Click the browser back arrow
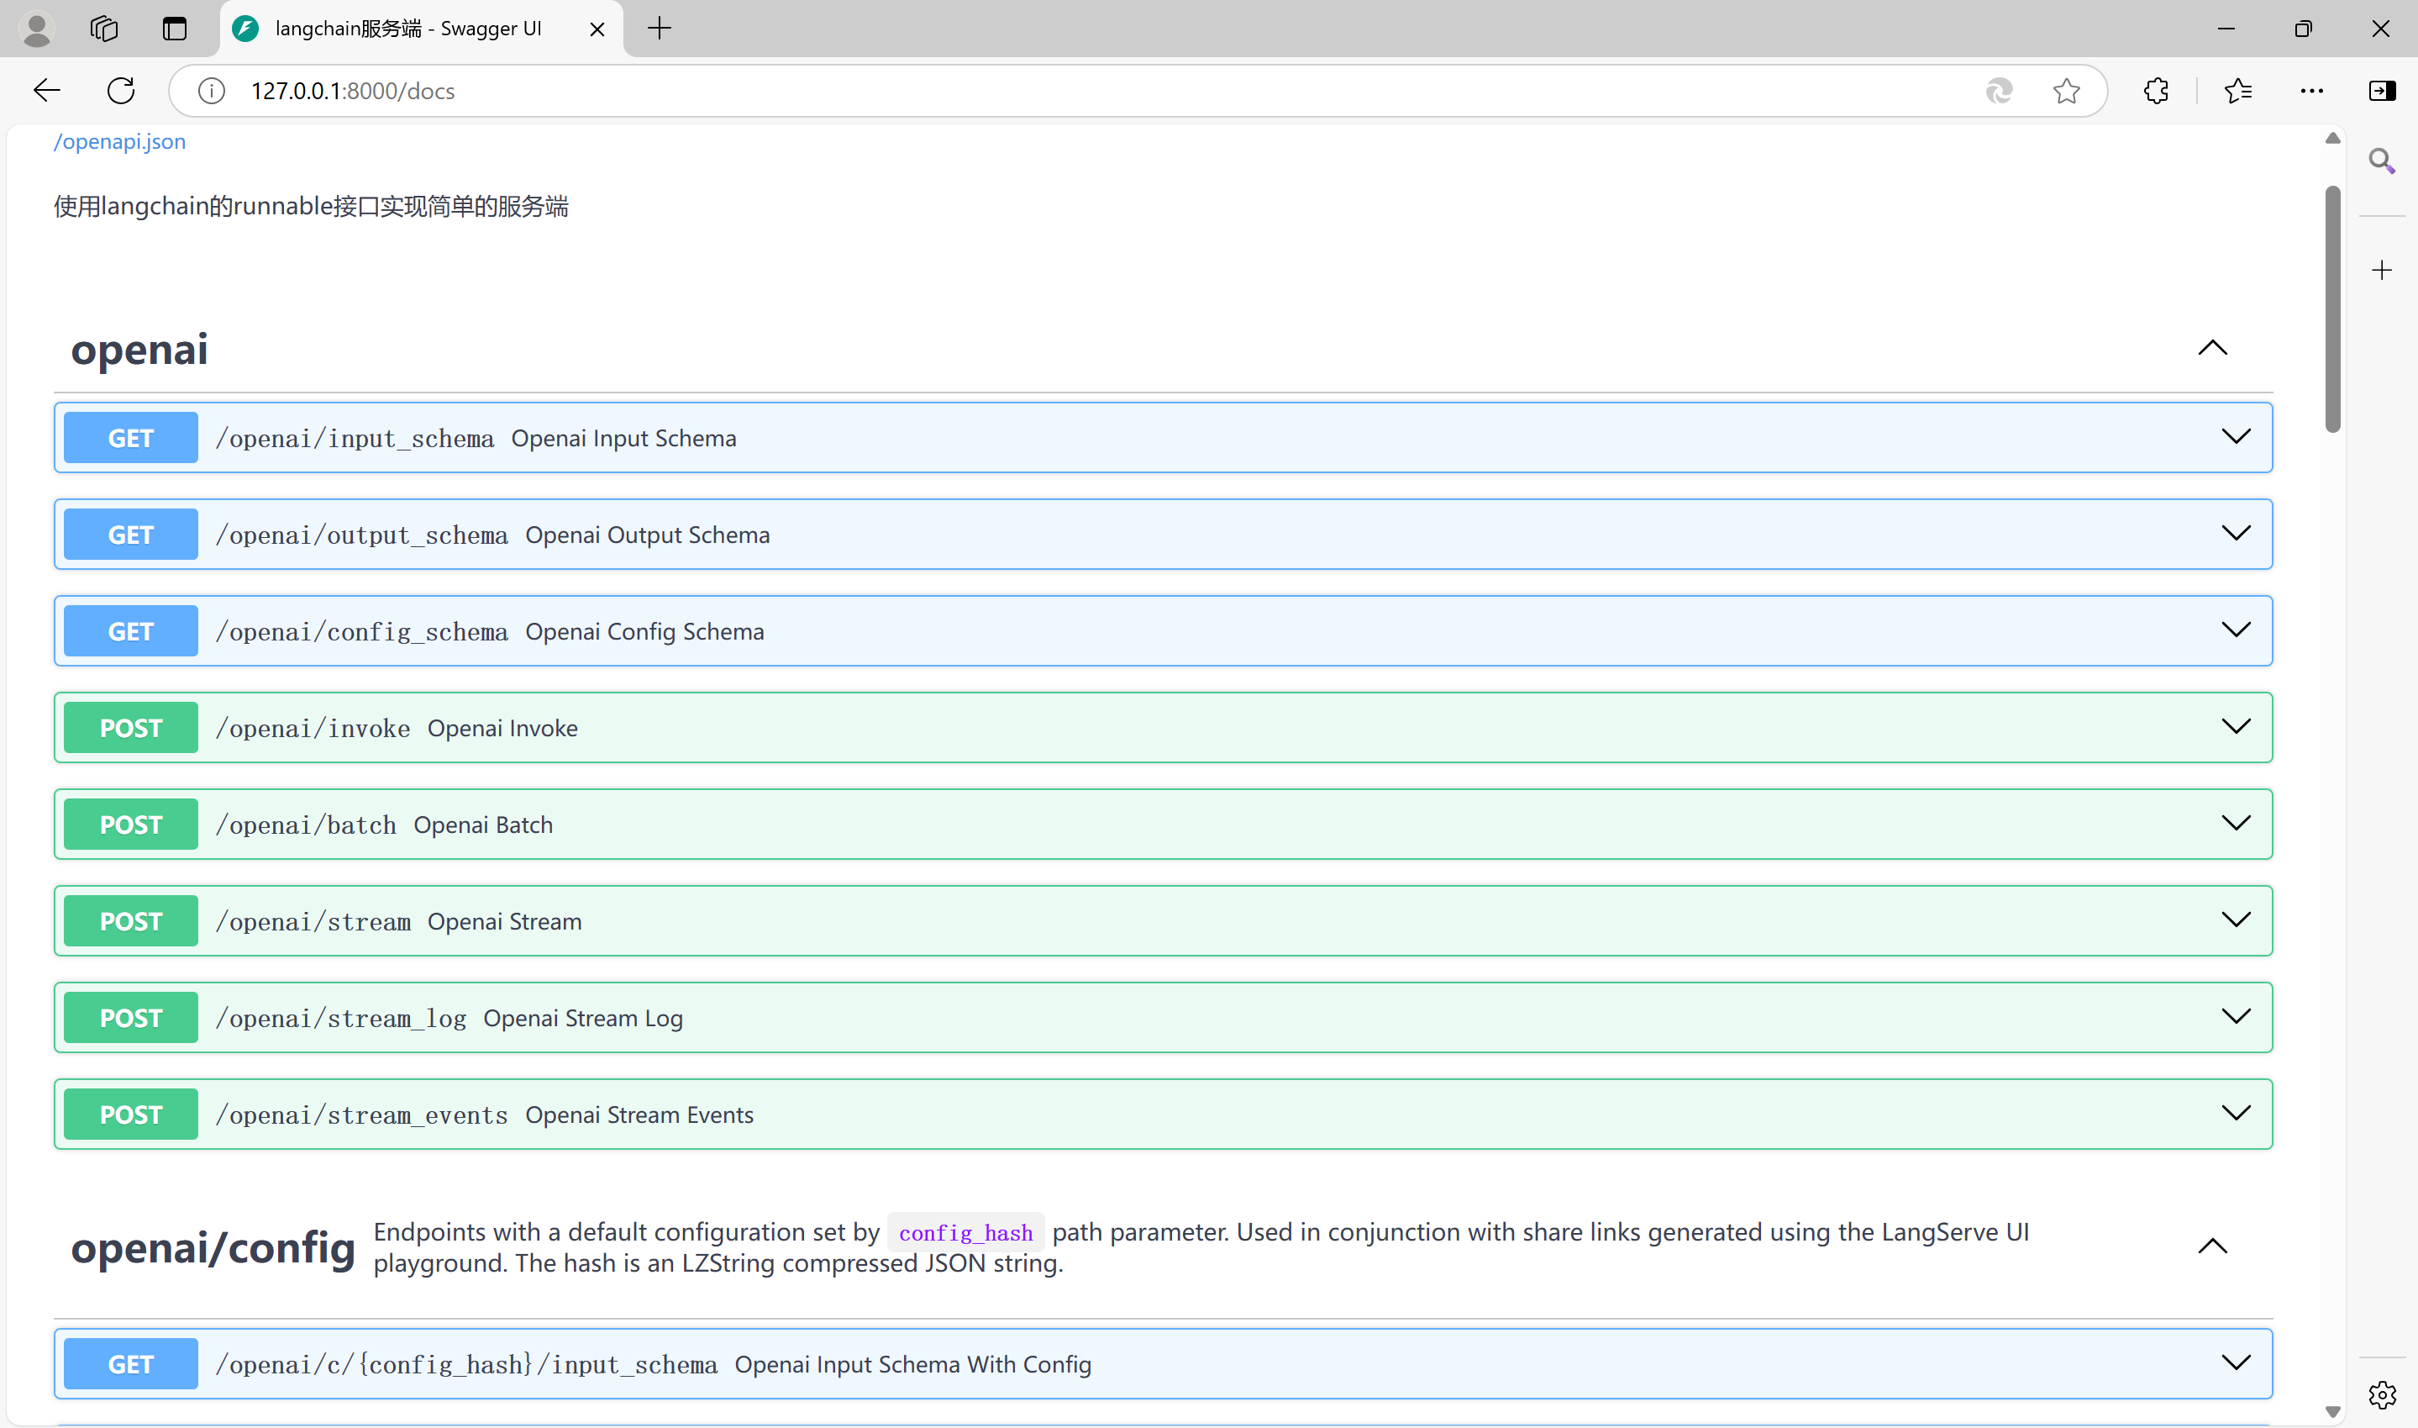Screen dimensions: 2418x1428 point(46,91)
